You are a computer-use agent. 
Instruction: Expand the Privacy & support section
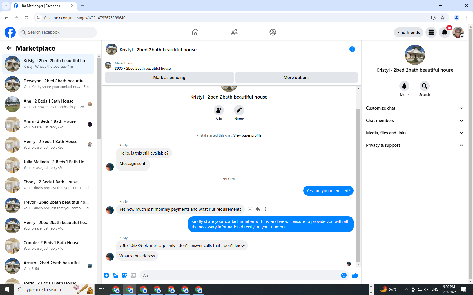pyautogui.click(x=414, y=145)
